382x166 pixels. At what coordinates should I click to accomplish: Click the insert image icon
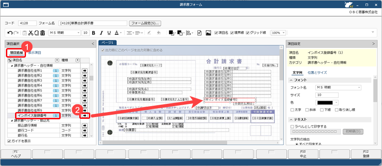208,33
